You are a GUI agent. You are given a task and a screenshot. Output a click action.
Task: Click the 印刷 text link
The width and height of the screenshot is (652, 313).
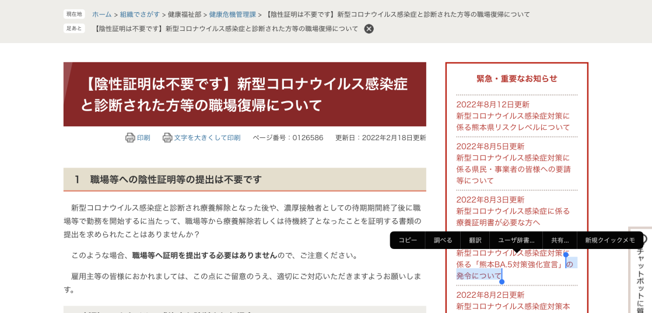[143, 138]
